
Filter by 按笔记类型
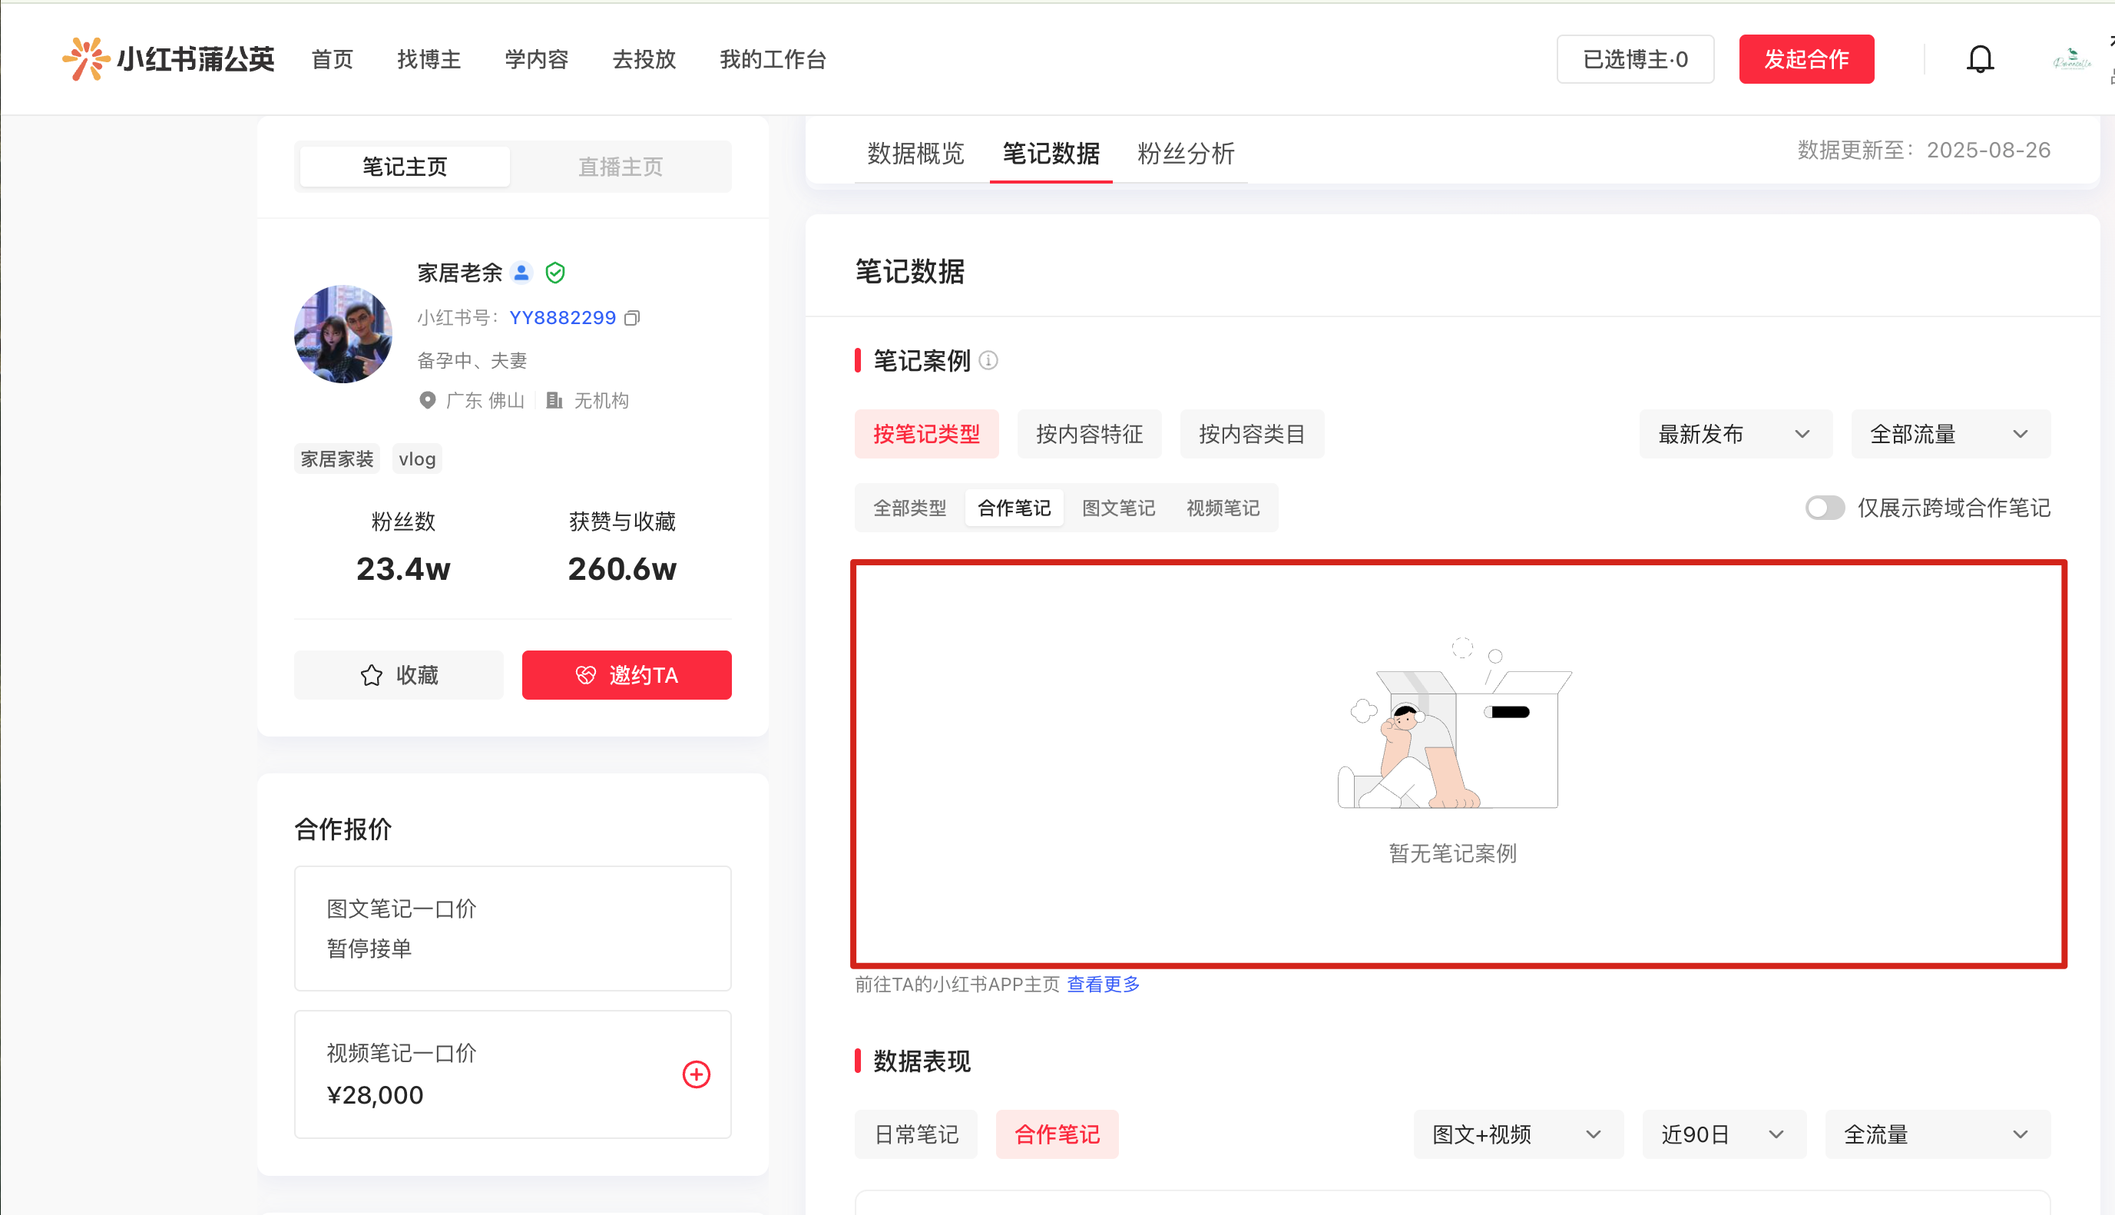pos(926,434)
